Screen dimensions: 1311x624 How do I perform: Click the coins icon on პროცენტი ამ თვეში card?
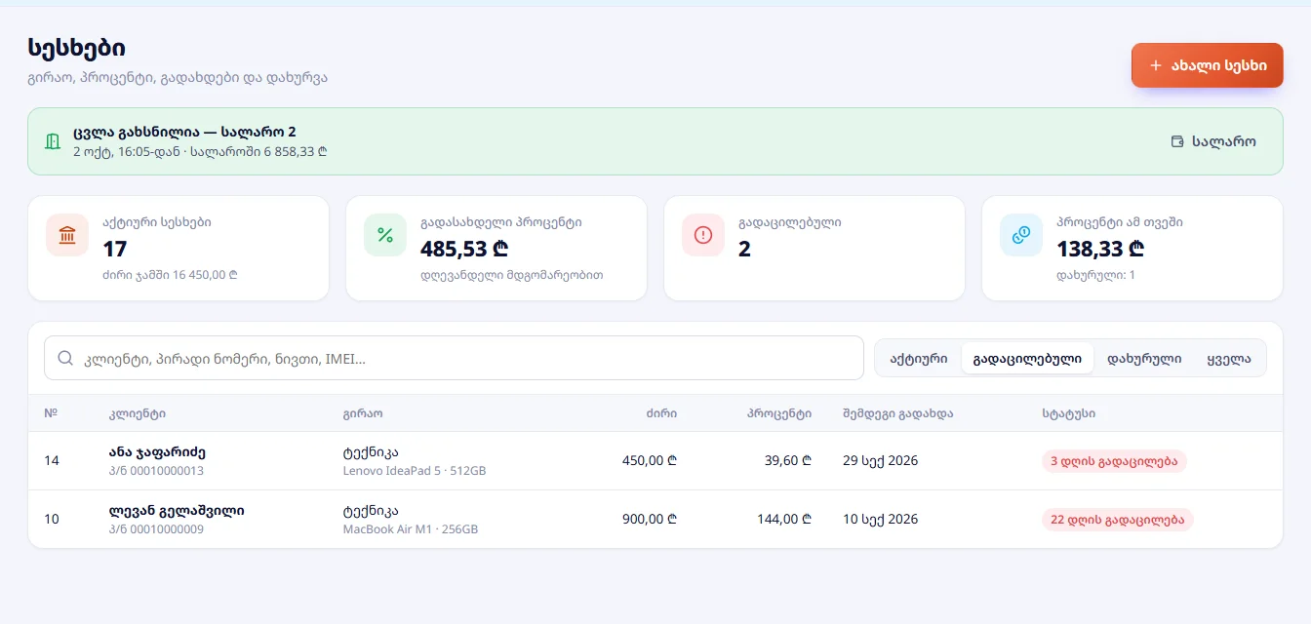pos(1021,235)
